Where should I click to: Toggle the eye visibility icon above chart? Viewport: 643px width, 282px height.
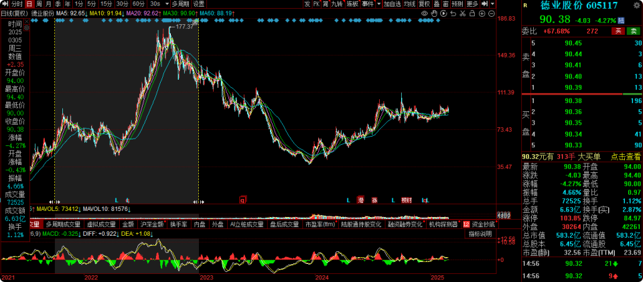[425, 13]
